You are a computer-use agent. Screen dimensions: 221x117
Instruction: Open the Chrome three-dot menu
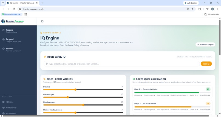point(218,9)
